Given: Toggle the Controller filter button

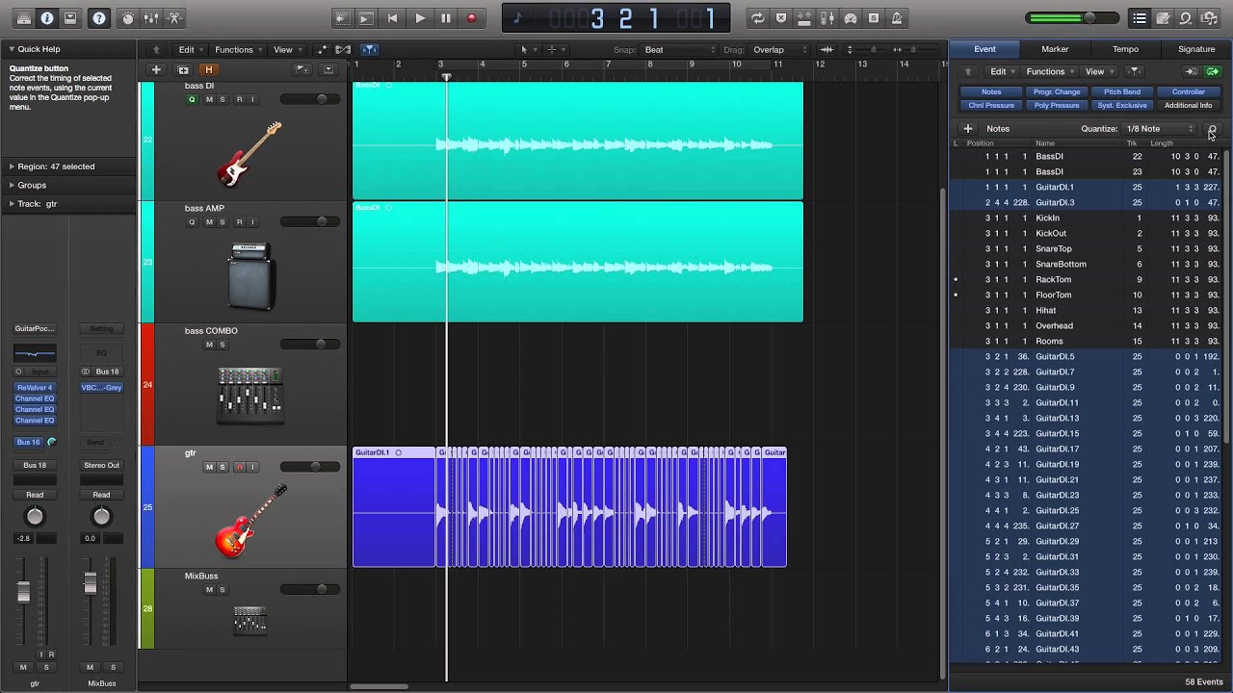Looking at the screenshot, I should click(x=1188, y=91).
